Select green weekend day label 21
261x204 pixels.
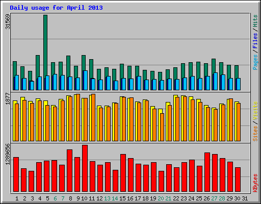tap(168, 198)
